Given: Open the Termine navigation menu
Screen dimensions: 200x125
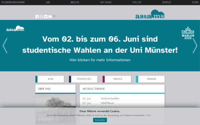Looking at the screenshot, I should coord(150,79).
